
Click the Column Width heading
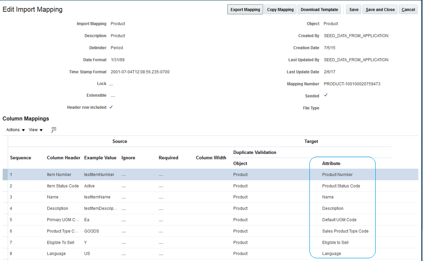(211, 158)
